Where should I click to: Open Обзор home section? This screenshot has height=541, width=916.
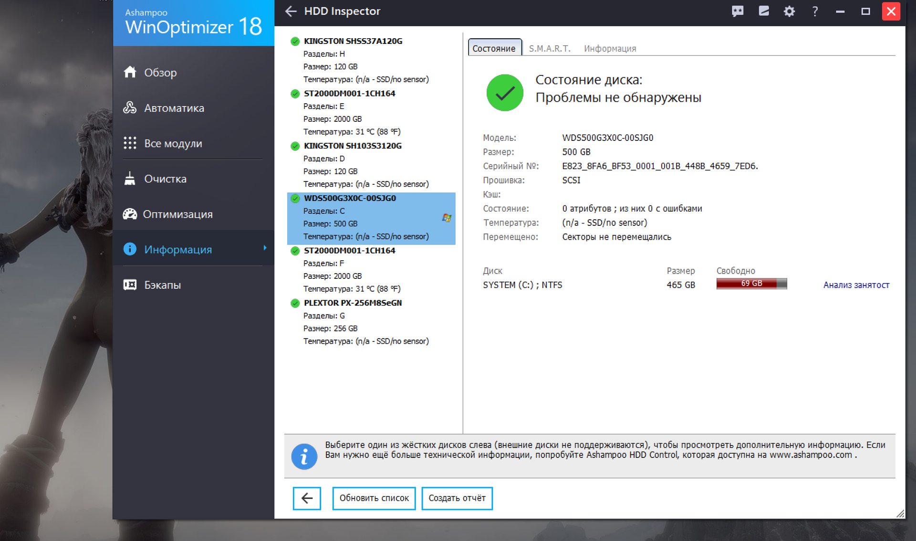tap(160, 73)
